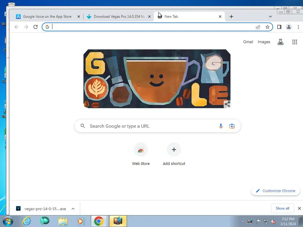Image resolution: width=303 pixels, height=227 pixels.
Task: Select the New Tab tab
Action: (x=189, y=17)
